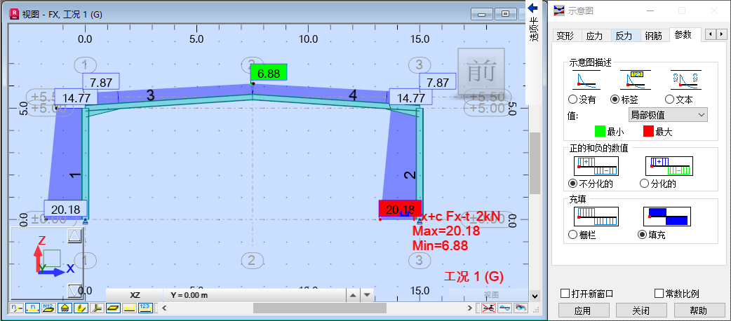This screenshot has width=731, height=321.
Task: Enable the 常数比例 checkbox
Action: point(659,294)
